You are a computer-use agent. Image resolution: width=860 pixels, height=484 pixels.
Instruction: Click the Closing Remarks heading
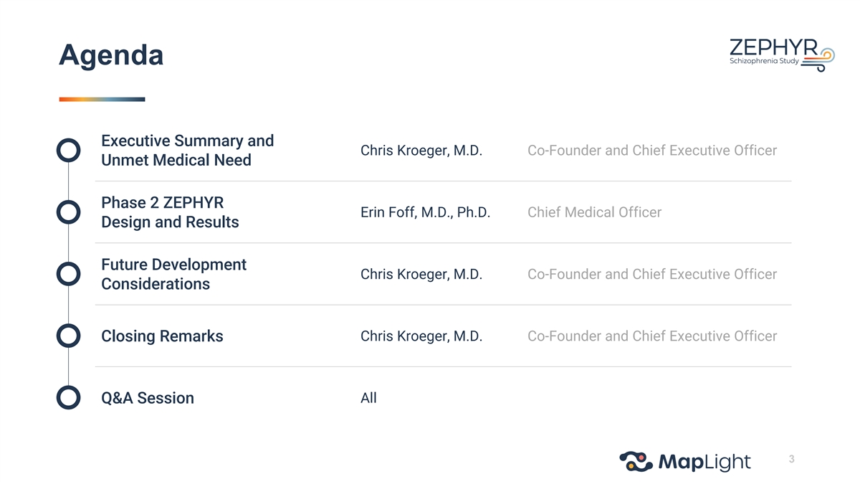162,336
